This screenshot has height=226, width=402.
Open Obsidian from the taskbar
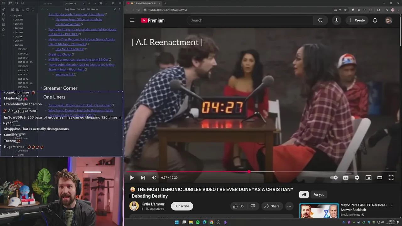[x=225, y=222]
